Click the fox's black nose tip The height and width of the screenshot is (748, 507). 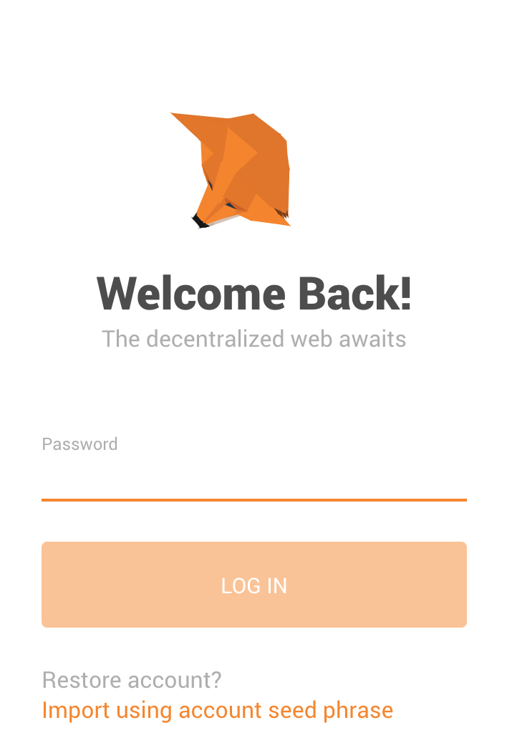200,221
